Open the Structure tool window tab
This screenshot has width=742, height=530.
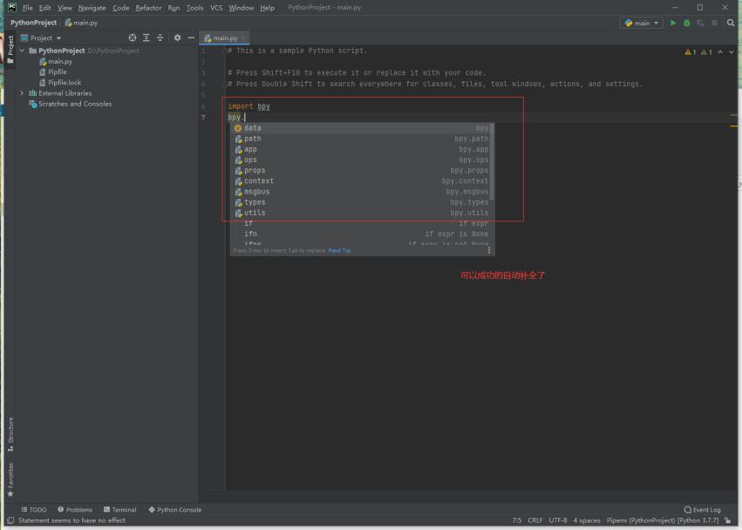(10, 434)
